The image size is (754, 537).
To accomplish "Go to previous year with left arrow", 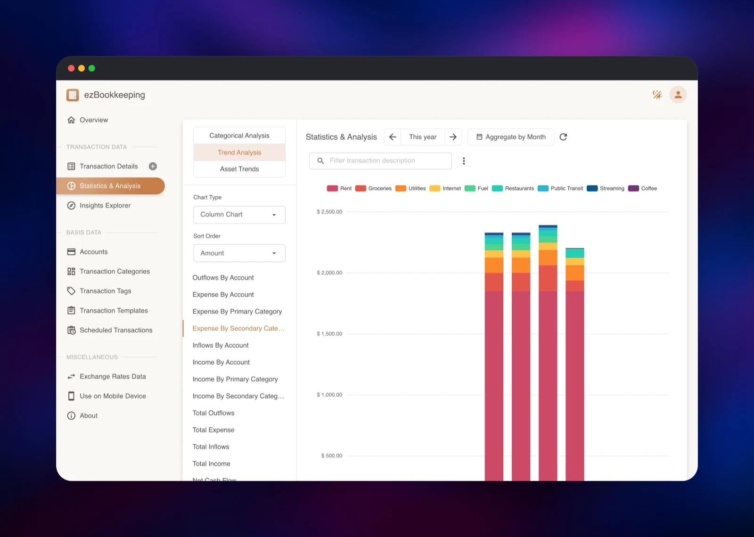I will pyautogui.click(x=393, y=137).
